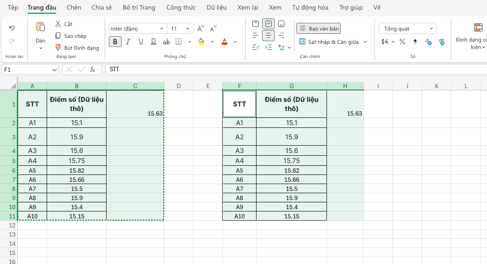
Task: Toggle center horizontal alignment
Action: [268, 36]
